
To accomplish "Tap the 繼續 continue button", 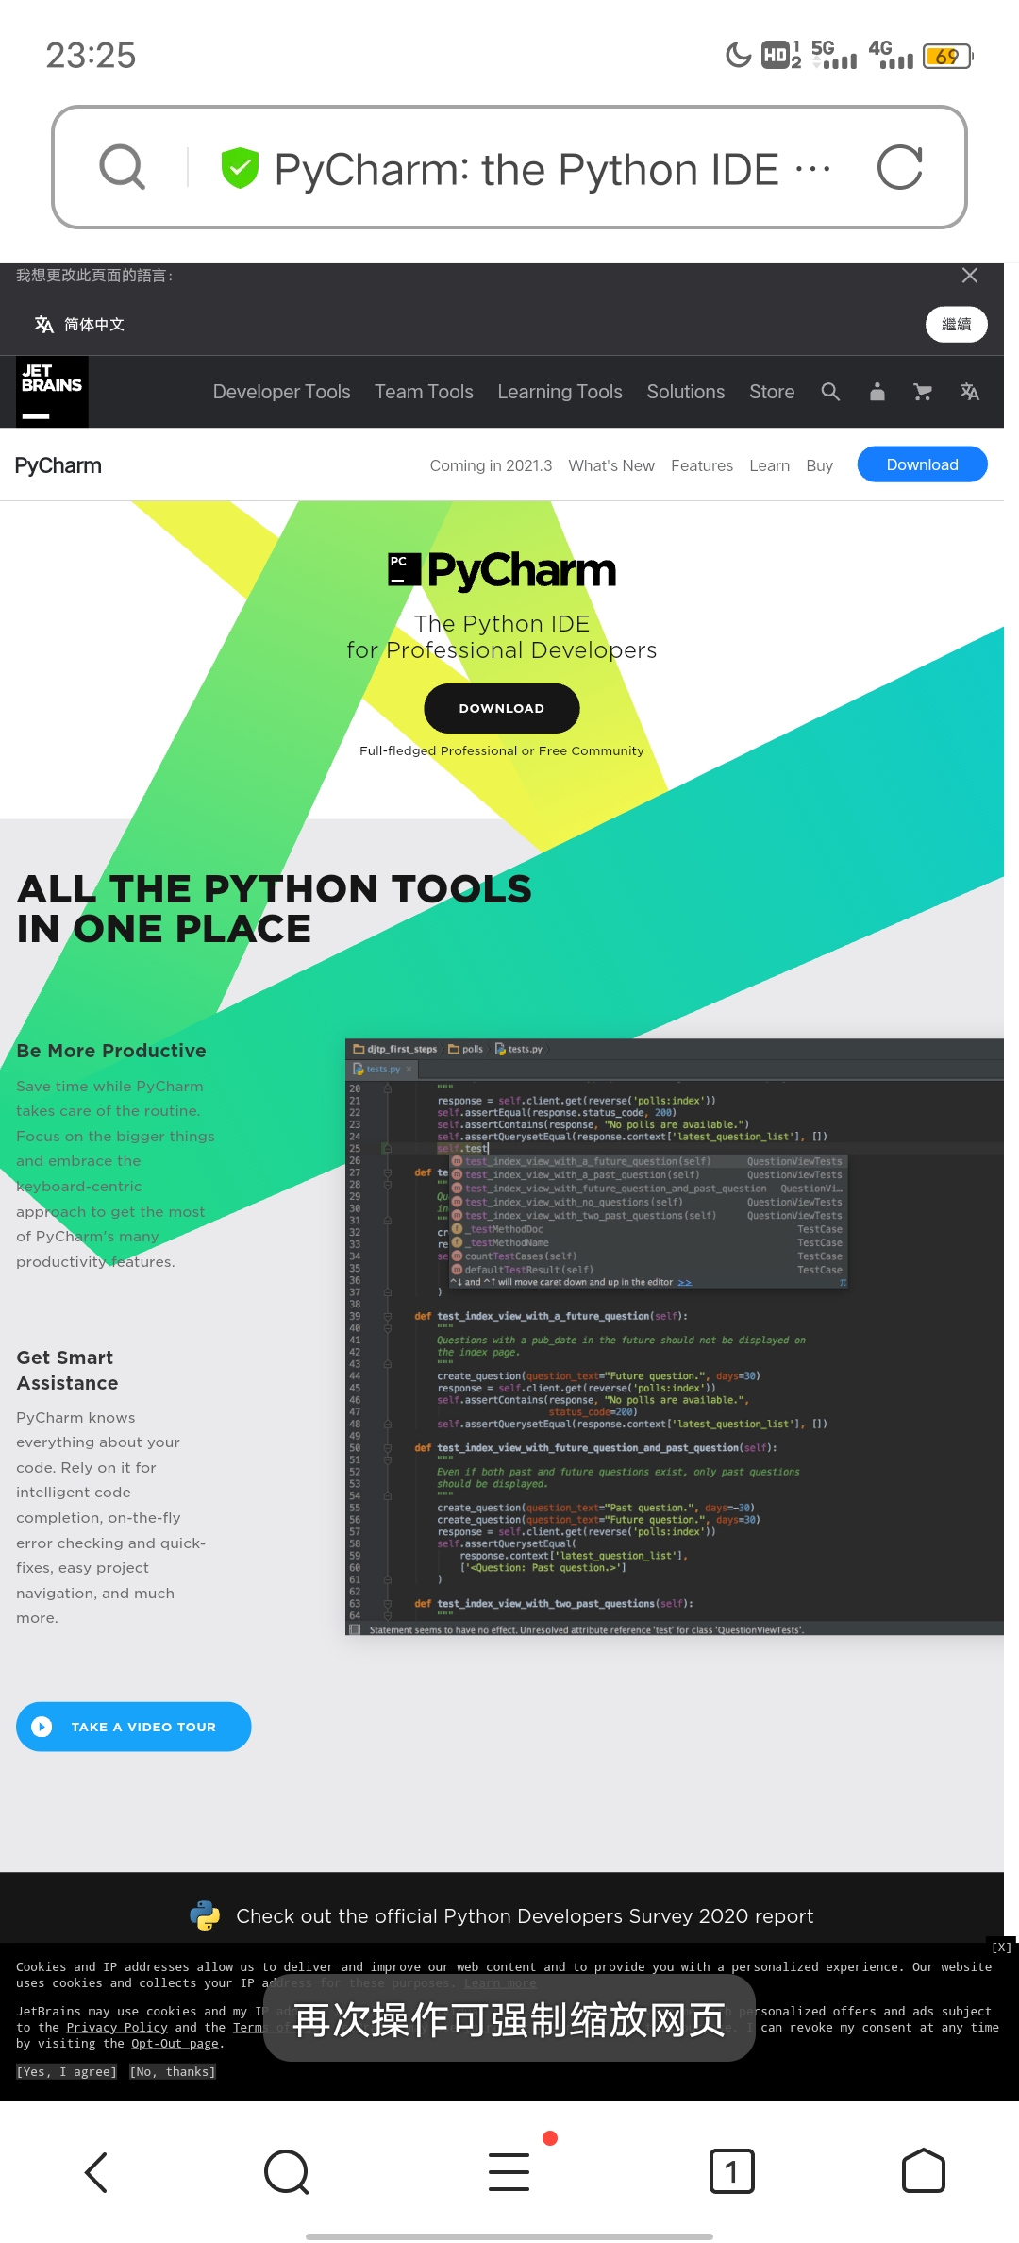I will [957, 325].
